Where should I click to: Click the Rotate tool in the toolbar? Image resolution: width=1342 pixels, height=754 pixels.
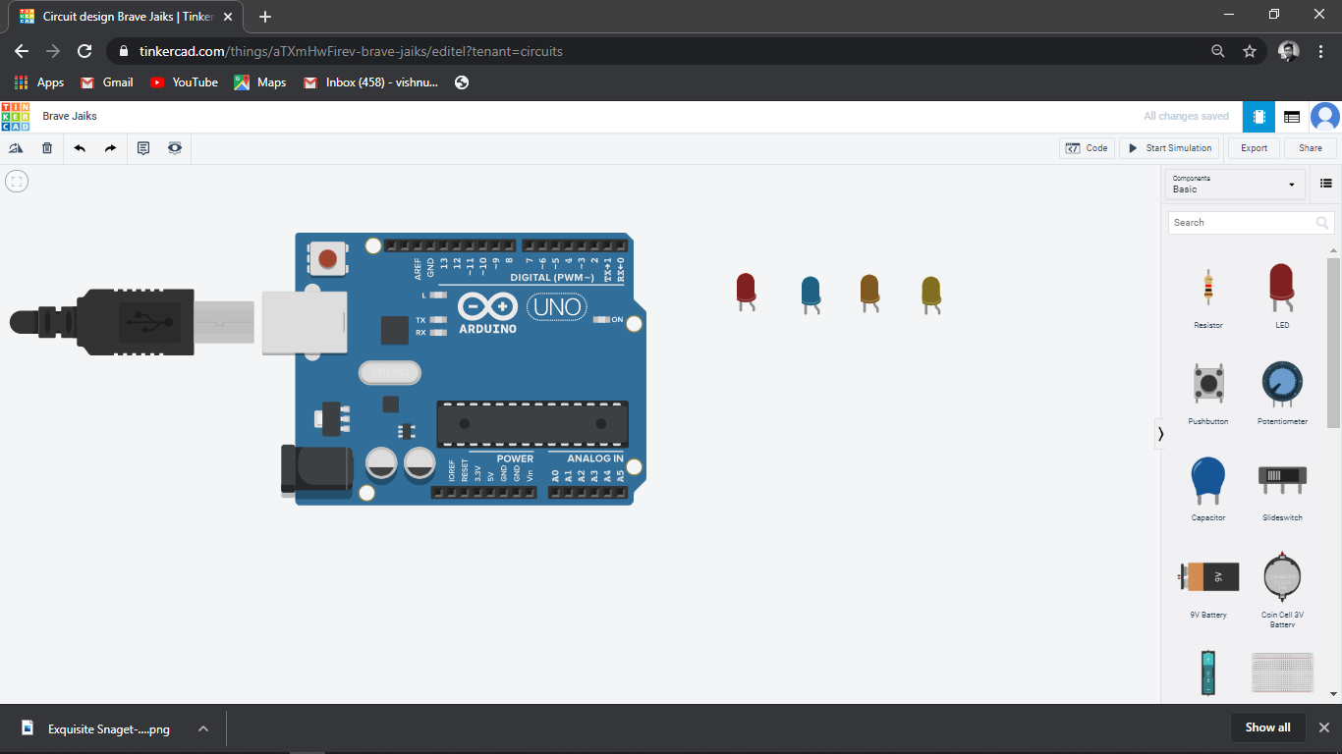16,147
